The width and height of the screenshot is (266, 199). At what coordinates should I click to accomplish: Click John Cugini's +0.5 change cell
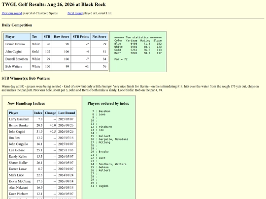(x=50, y=132)
